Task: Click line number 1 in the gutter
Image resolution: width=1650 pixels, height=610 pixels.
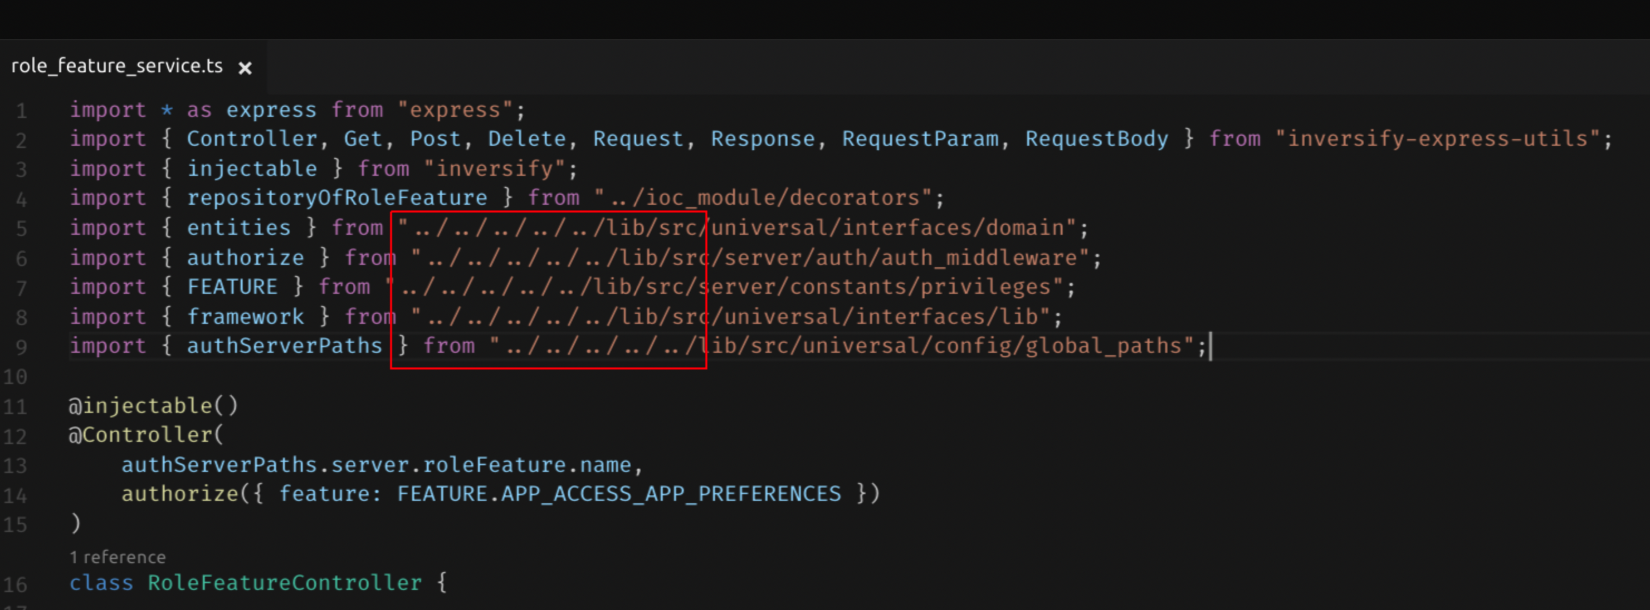Action: (x=21, y=111)
